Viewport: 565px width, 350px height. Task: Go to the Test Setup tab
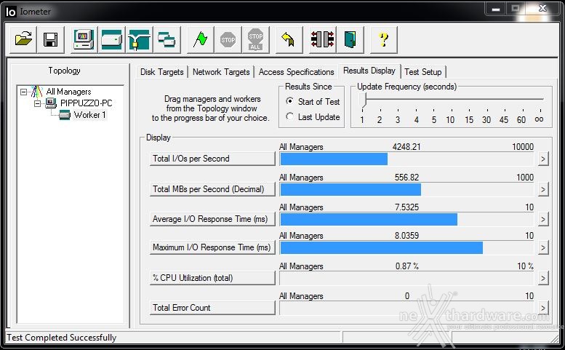[x=423, y=72]
